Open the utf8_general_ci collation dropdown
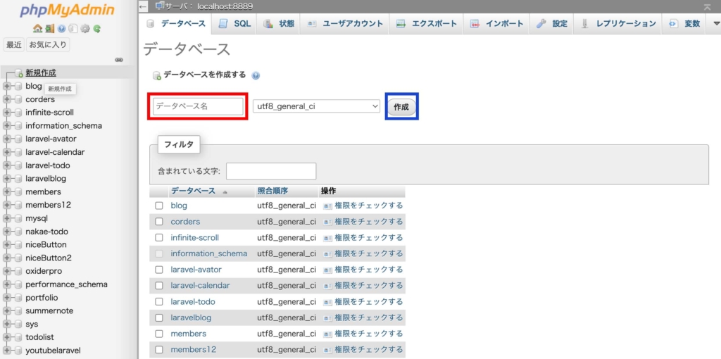 317,106
